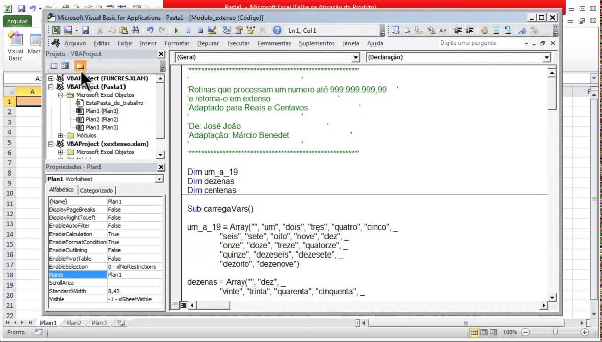Insert UserForm toolbar icon
Image resolution: width=602 pixels, height=342 pixels.
[x=68, y=30]
